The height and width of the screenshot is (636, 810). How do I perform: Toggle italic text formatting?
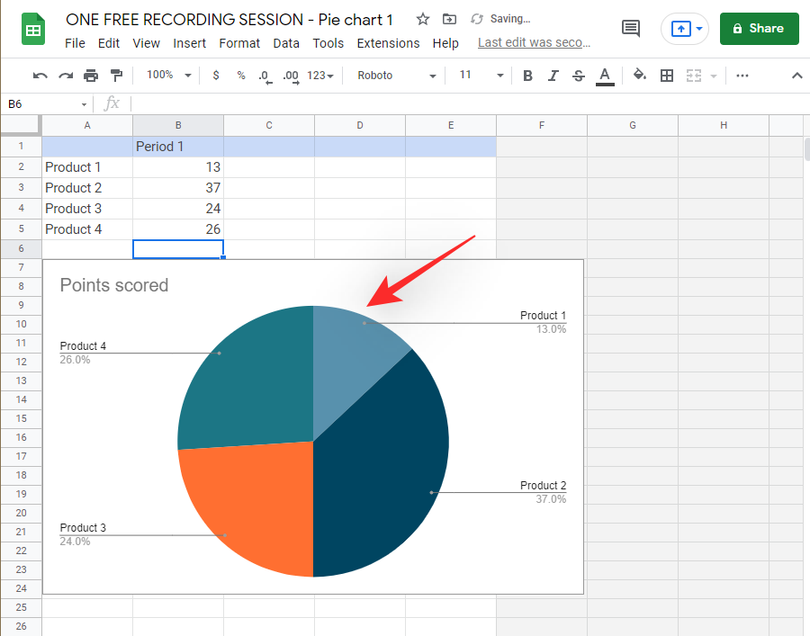[553, 76]
